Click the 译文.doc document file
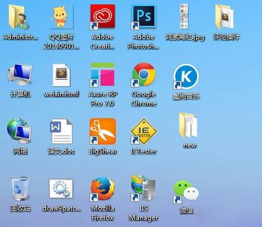262x227 pixels. (x=61, y=131)
